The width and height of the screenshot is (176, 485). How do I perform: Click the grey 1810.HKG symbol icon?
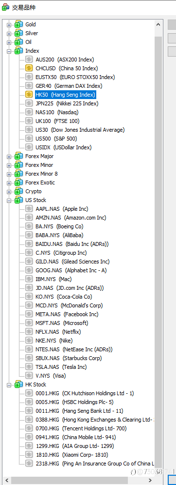pos(29,455)
